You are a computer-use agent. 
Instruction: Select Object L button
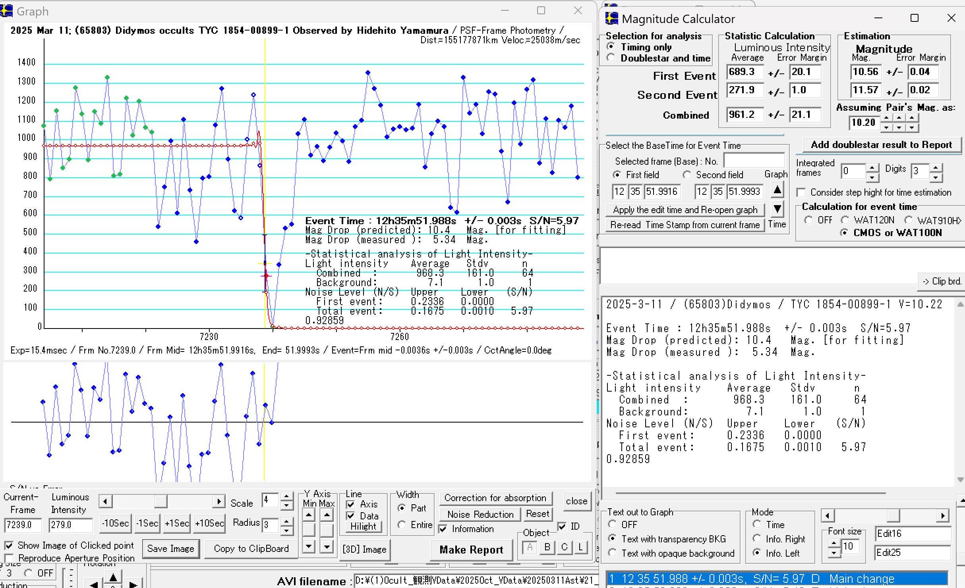(x=581, y=547)
